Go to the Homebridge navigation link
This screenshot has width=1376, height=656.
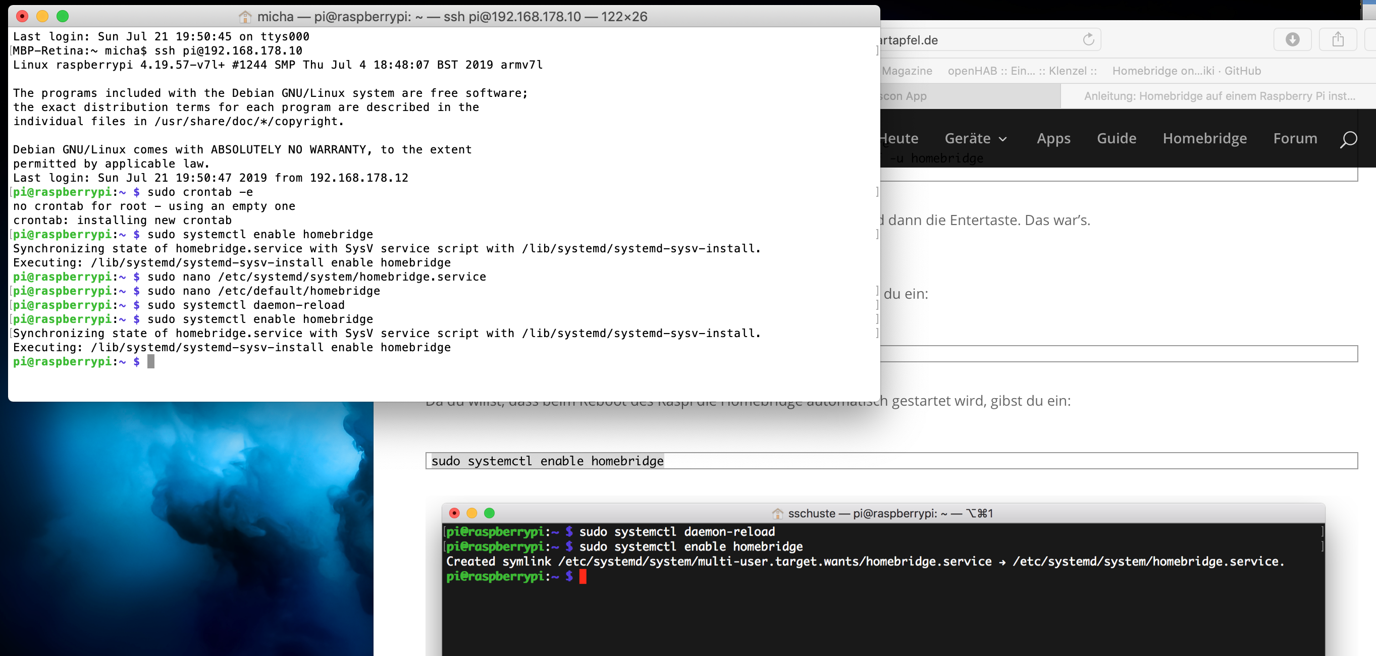point(1204,138)
